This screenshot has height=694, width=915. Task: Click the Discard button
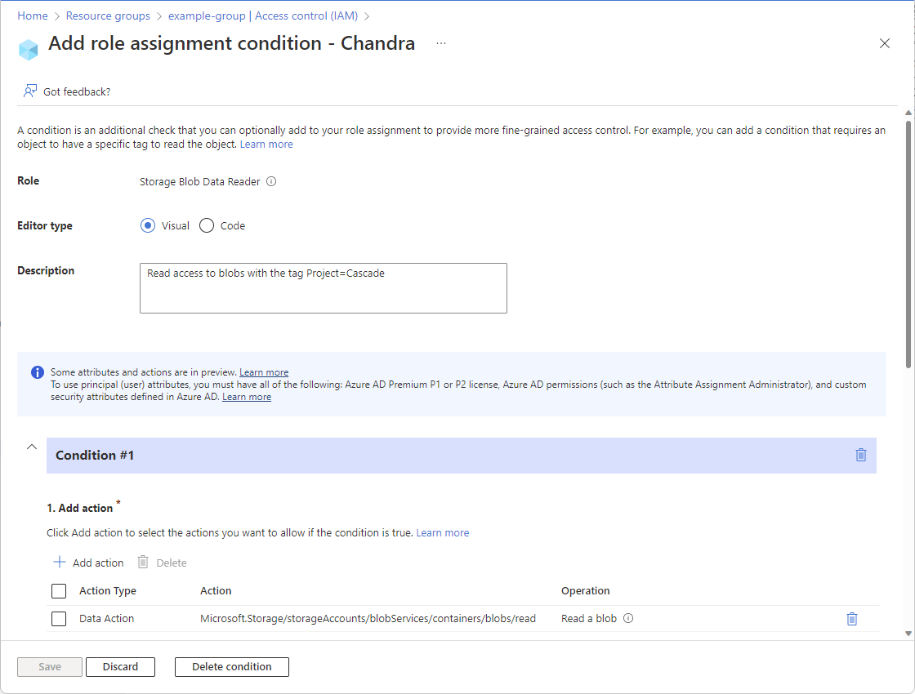[120, 667]
